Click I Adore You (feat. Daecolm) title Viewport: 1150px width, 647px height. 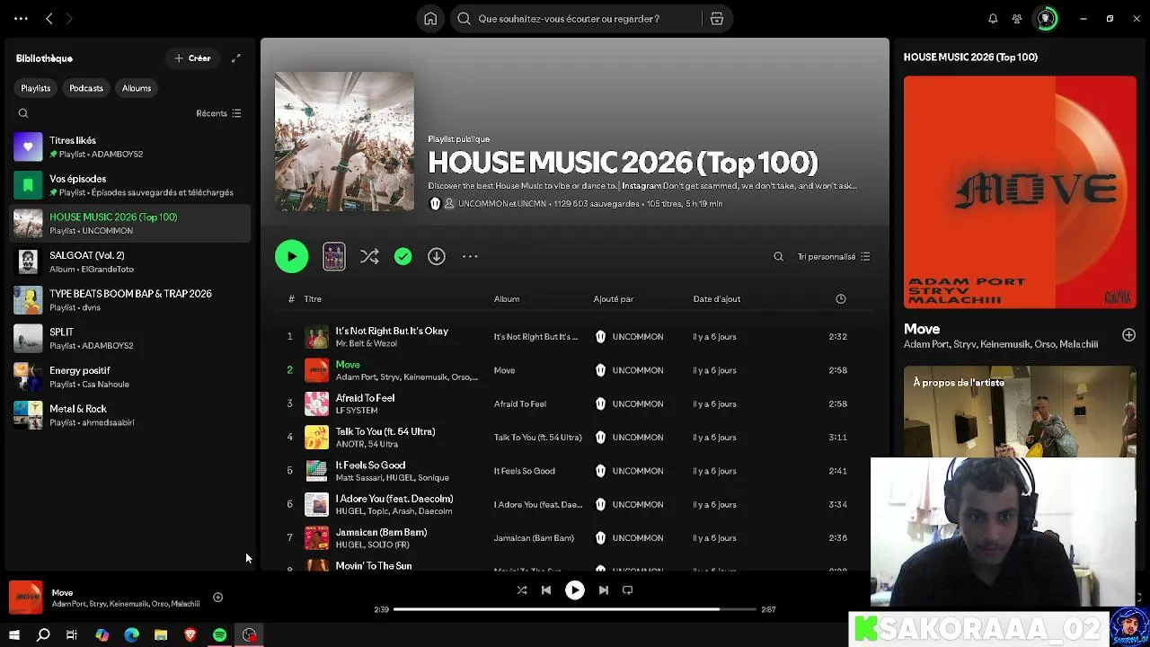pyautogui.click(x=394, y=499)
